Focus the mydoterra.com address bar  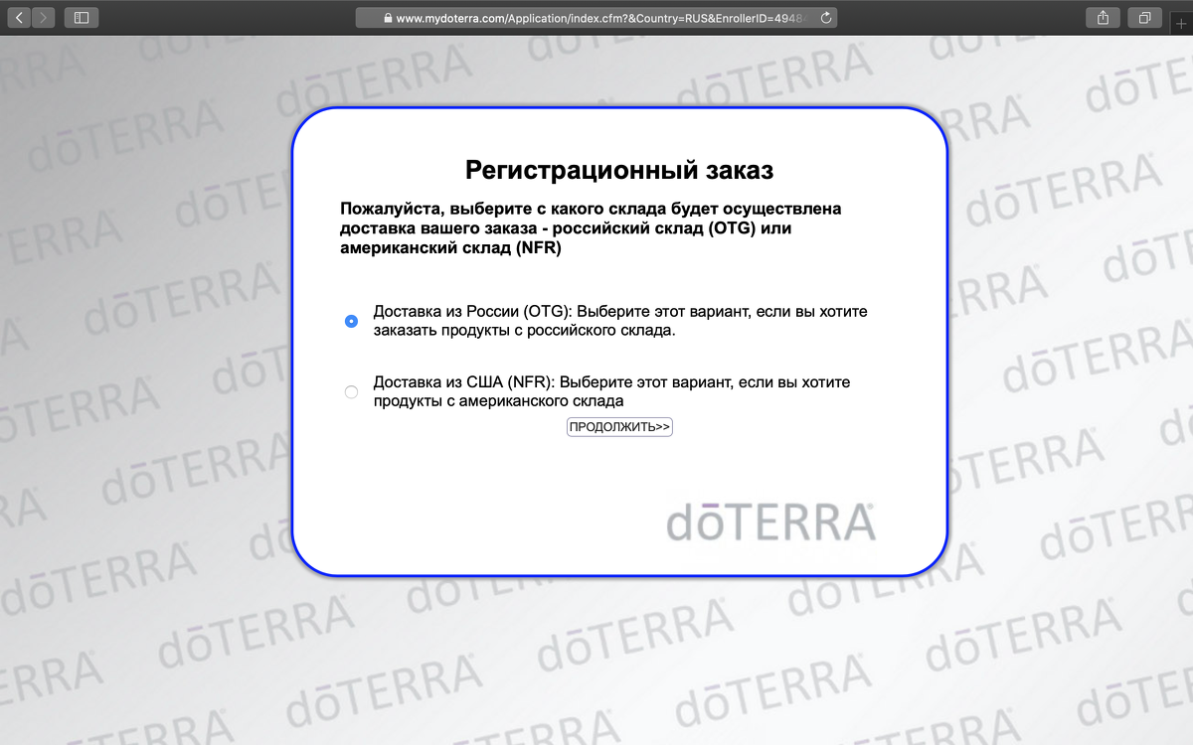pos(596,18)
